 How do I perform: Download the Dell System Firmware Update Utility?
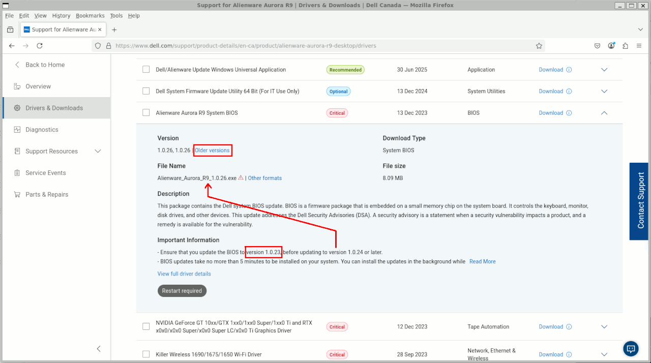tap(551, 92)
